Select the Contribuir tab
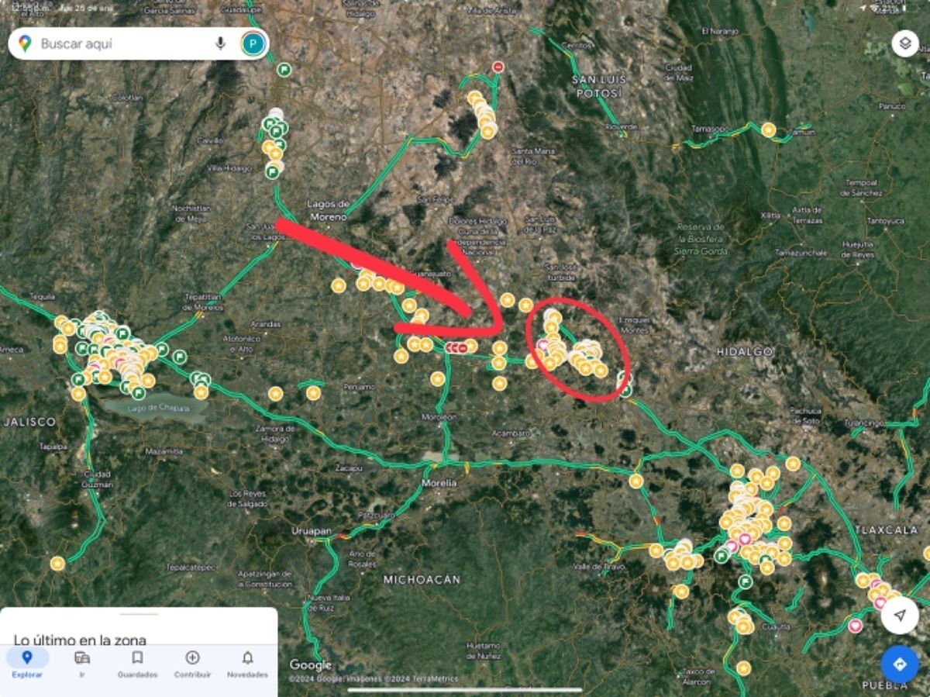930x697 pixels. (192, 664)
